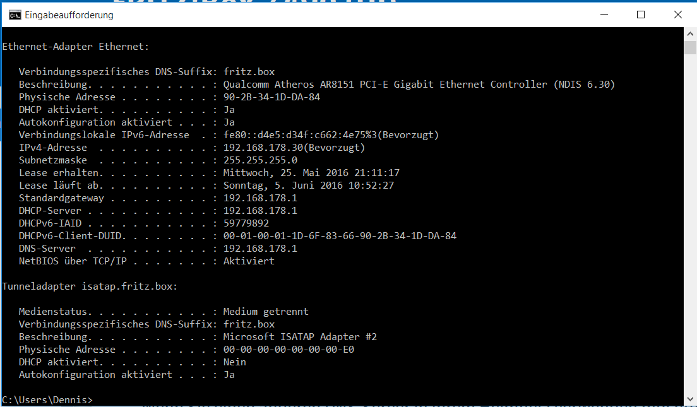Click the empty scrollbar track below the thumb
697x407 pixels.
tap(690, 222)
